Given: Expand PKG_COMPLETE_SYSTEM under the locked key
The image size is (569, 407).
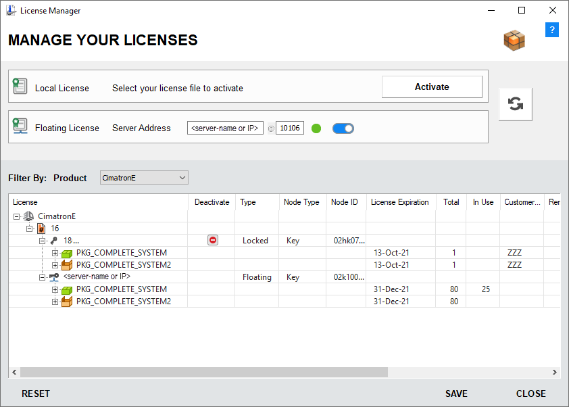Looking at the screenshot, I should pyautogui.click(x=55, y=253).
